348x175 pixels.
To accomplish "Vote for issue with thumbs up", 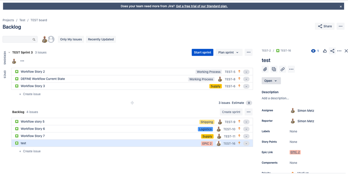I will click(325, 51).
